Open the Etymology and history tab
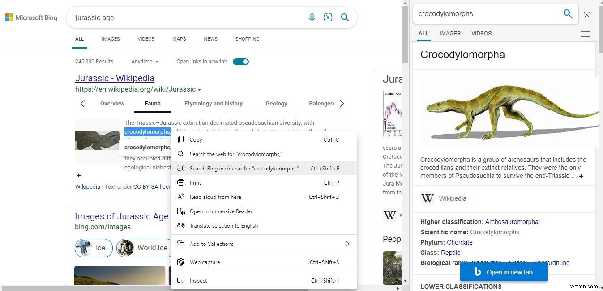This screenshot has height=291, width=603. click(214, 104)
